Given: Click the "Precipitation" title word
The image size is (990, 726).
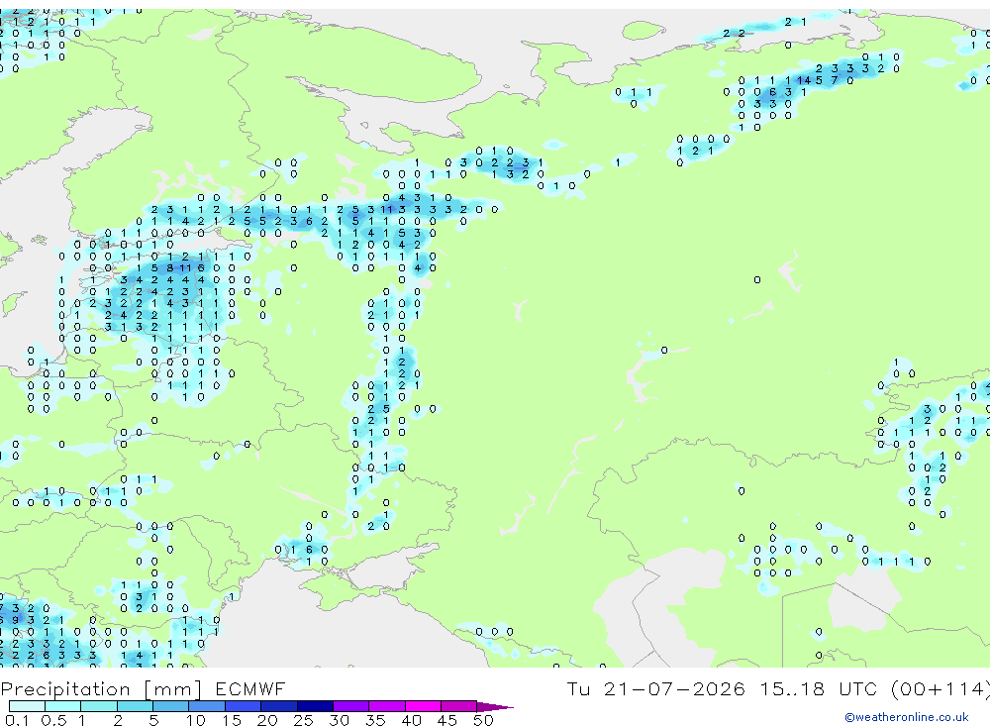Looking at the screenshot, I should pyautogui.click(x=65, y=688).
